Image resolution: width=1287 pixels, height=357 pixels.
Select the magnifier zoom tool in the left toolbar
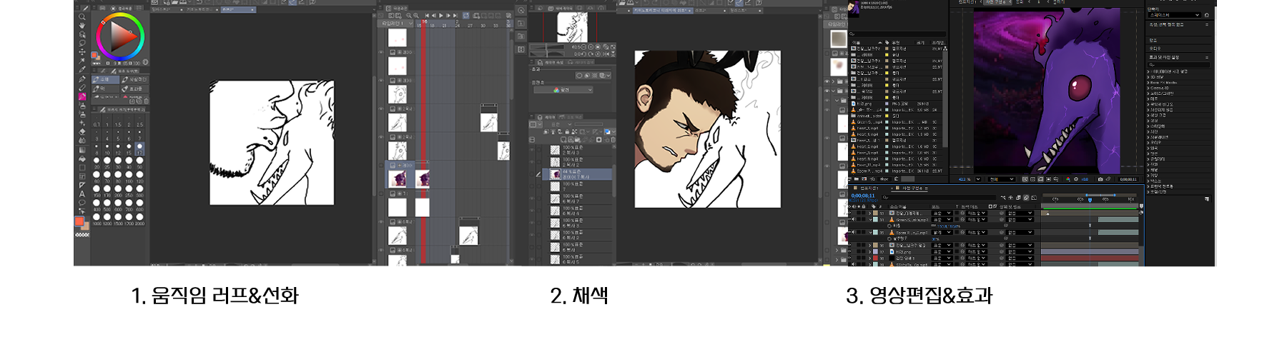click(82, 16)
